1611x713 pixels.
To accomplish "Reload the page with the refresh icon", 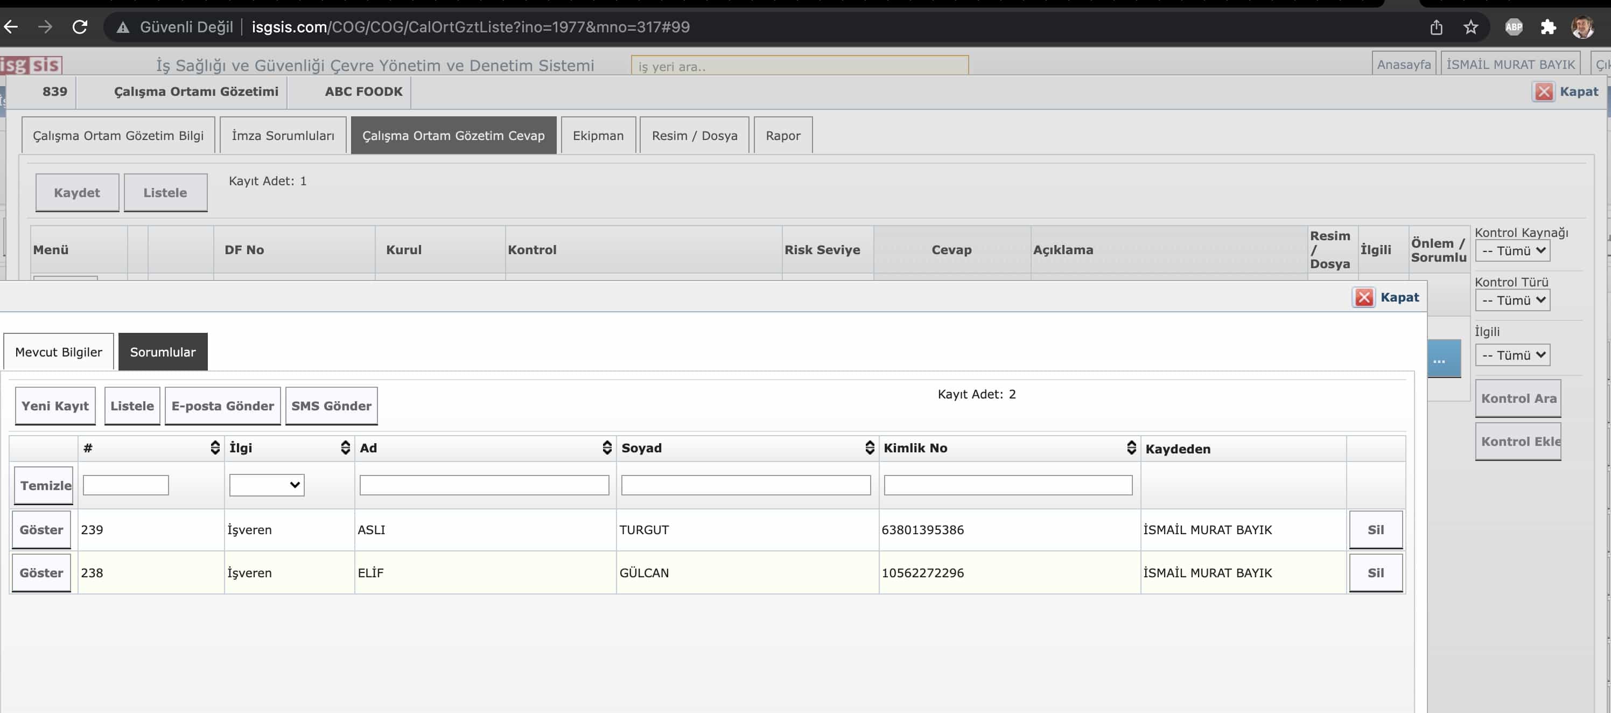I will tap(80, 27).
